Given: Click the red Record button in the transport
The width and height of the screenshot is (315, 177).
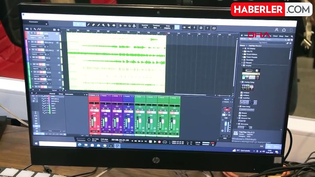Looking at the screenshot, I should click(159, 142).
